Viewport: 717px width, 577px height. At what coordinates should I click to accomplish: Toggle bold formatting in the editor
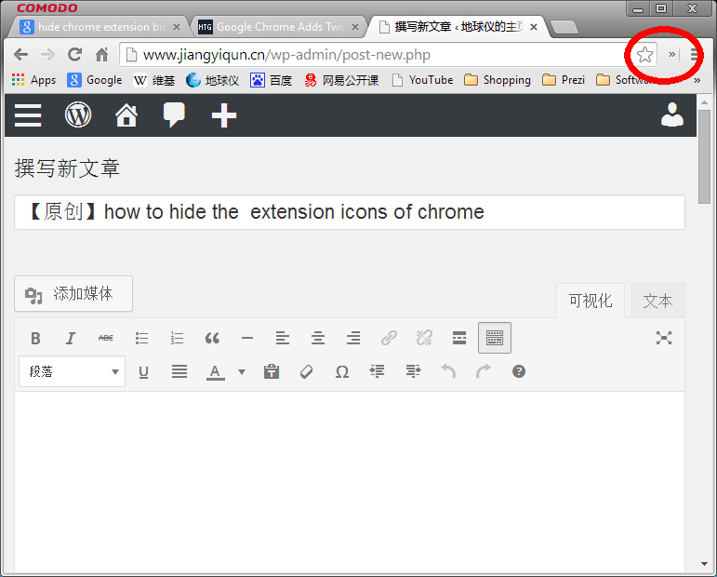point(35,338)
